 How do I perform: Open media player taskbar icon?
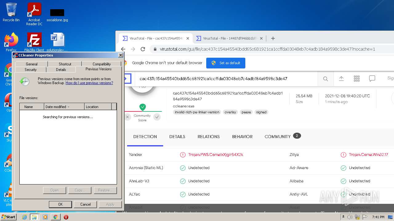[x=45, y=217]
